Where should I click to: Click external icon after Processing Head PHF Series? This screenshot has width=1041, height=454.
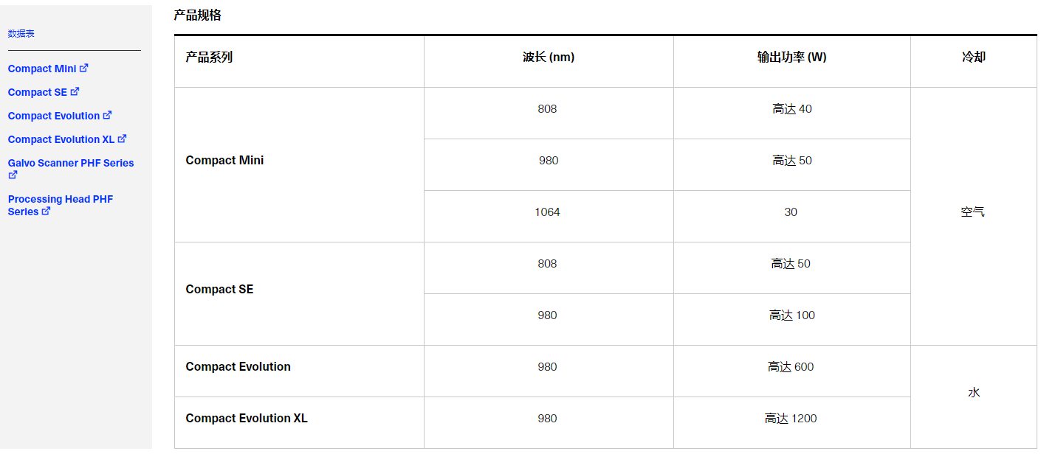(47, 211)
